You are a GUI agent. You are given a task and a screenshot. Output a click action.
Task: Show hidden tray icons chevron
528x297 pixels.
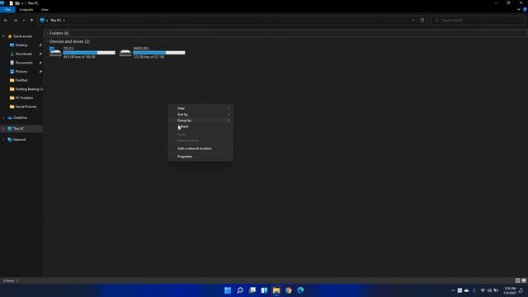pyautogui.click(x=453, y=290)
